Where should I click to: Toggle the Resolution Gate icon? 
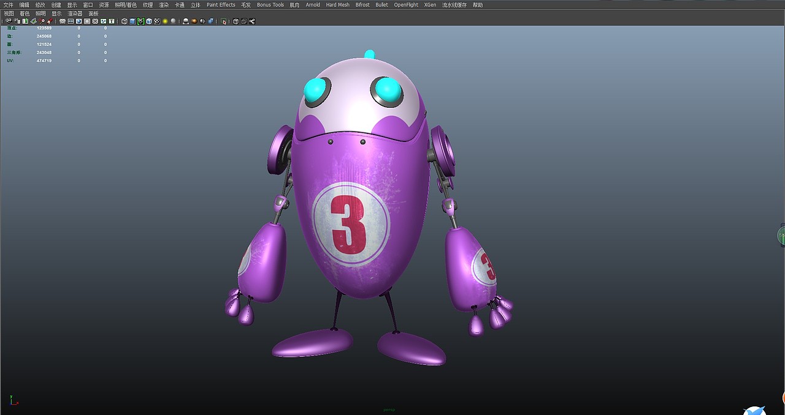[x=78, y=21]
